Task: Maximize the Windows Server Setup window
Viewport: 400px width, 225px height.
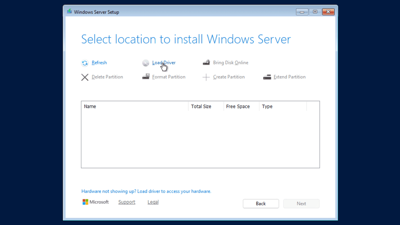Action: (315, 12)
